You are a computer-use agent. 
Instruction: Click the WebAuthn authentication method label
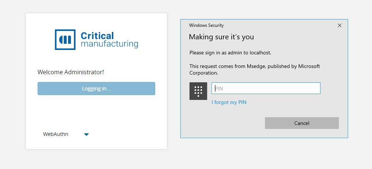(x=56, y=134)
